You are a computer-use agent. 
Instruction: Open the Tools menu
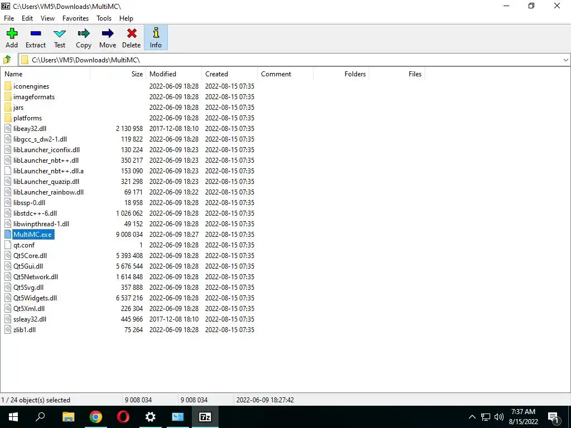pyautogui.click(x=104, y=18)
